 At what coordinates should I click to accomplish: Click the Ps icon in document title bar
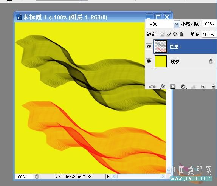(x=19, y=17)
